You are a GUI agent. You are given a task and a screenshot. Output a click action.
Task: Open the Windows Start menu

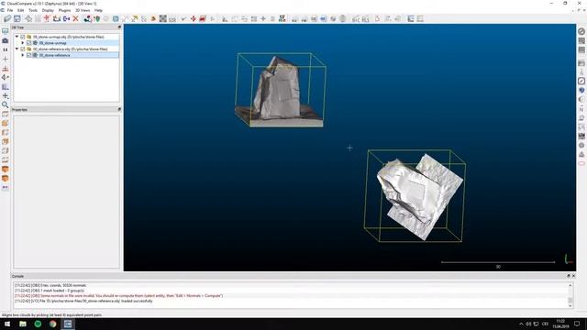[x=7, y=324]
